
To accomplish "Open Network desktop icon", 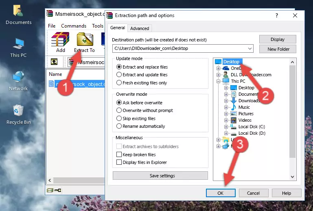I will [x=18, y=81].
